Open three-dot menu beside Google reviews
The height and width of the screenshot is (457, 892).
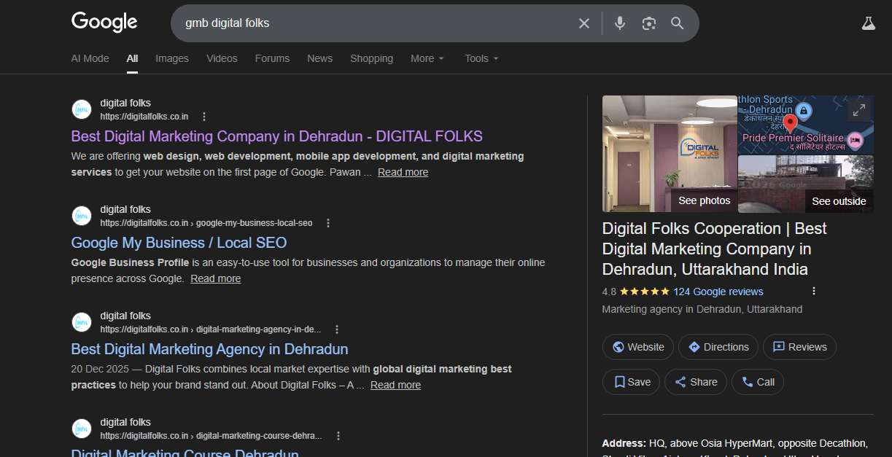pyautogui.click(x=814, y=292)
